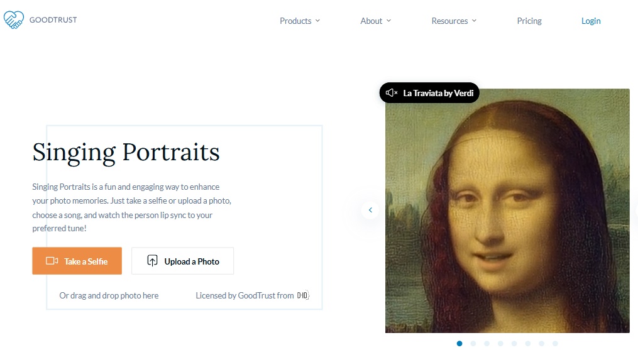Click the D-ID logo after 'Licensed by GoodTrust from'
Screen dimensions: 638x350
coord(303,295)
